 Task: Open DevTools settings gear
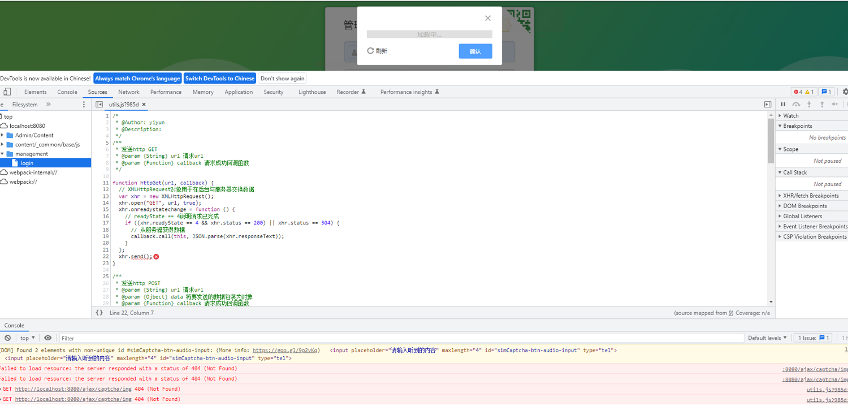tap(845, 92)
